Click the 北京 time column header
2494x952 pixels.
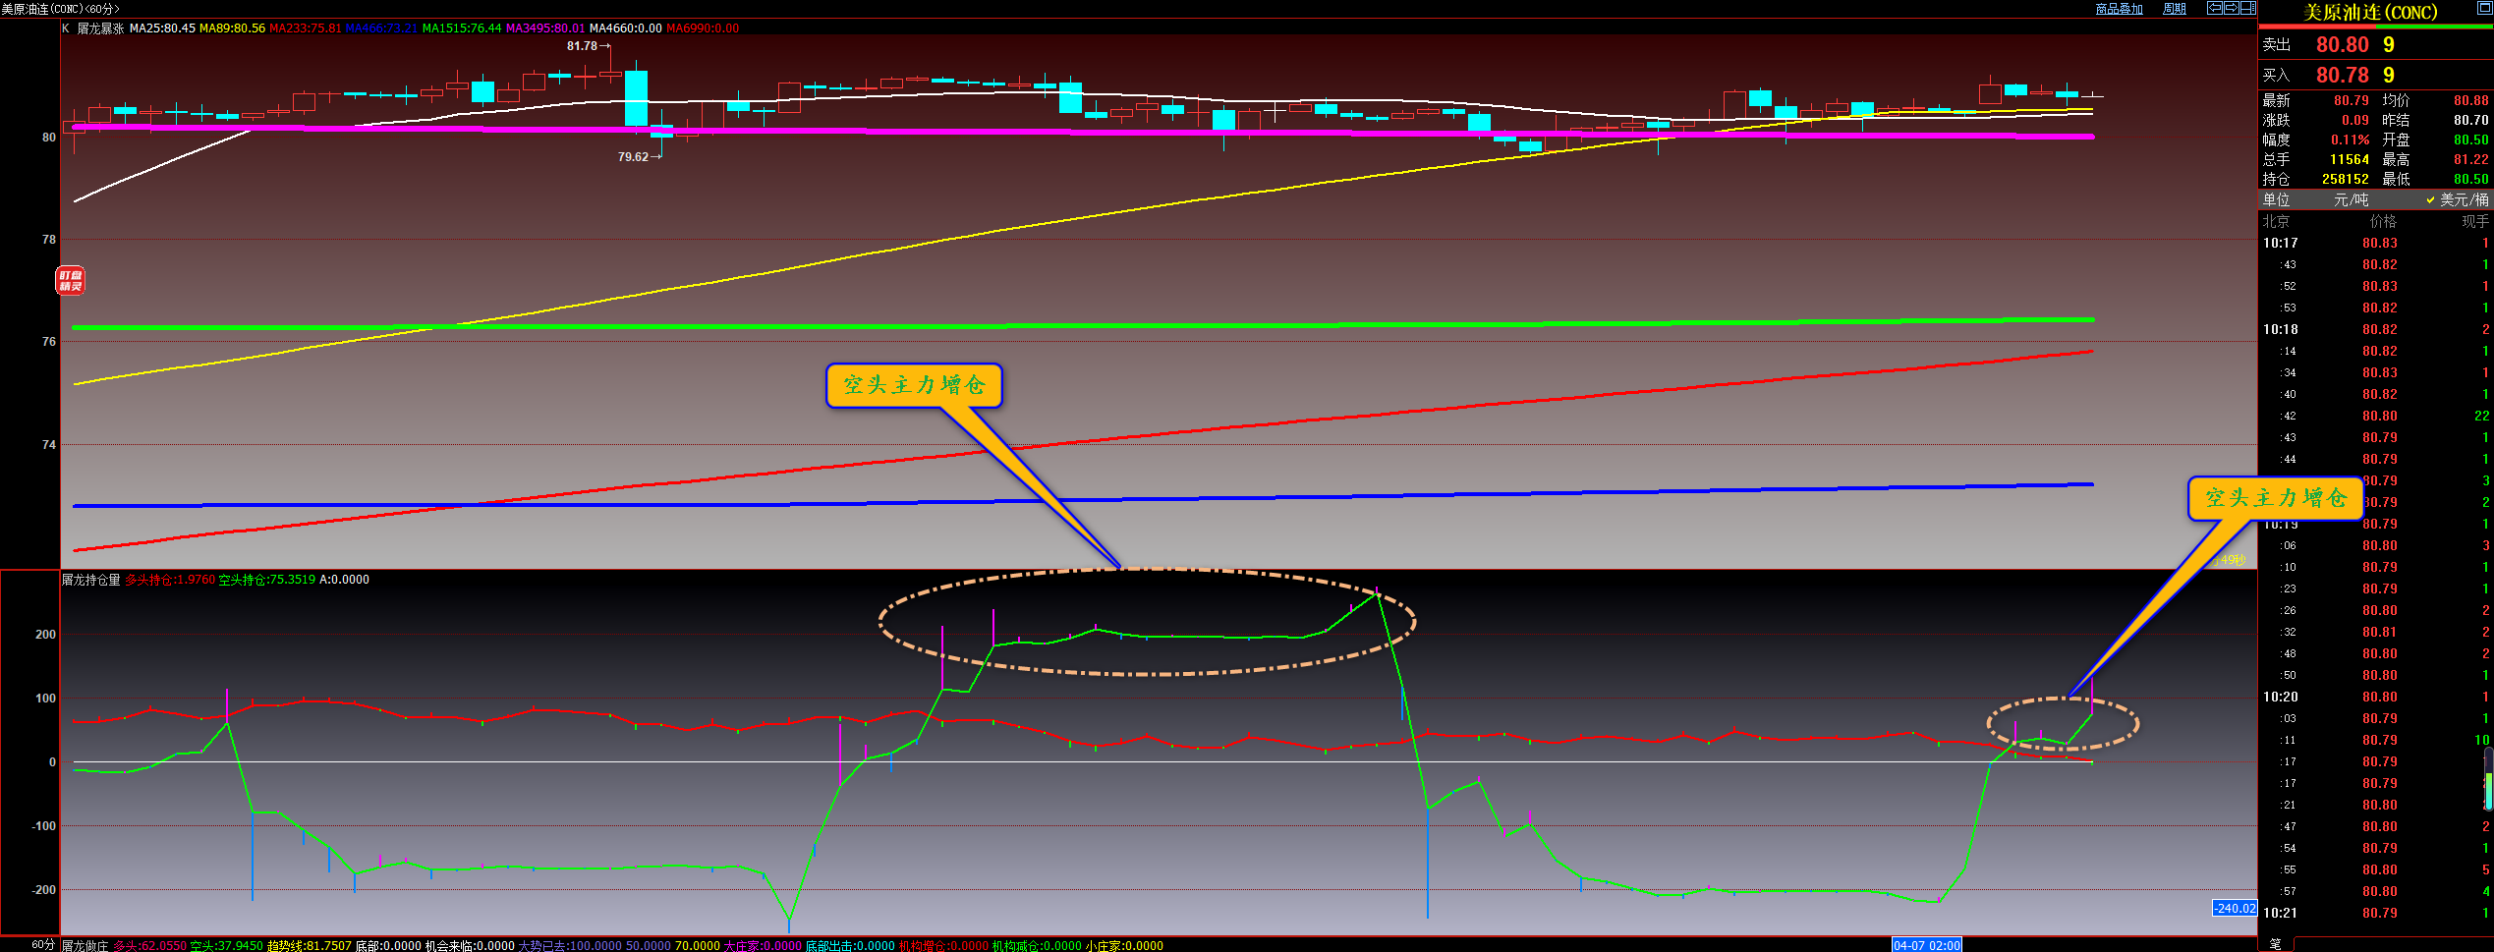click(x=2276, y=221)
